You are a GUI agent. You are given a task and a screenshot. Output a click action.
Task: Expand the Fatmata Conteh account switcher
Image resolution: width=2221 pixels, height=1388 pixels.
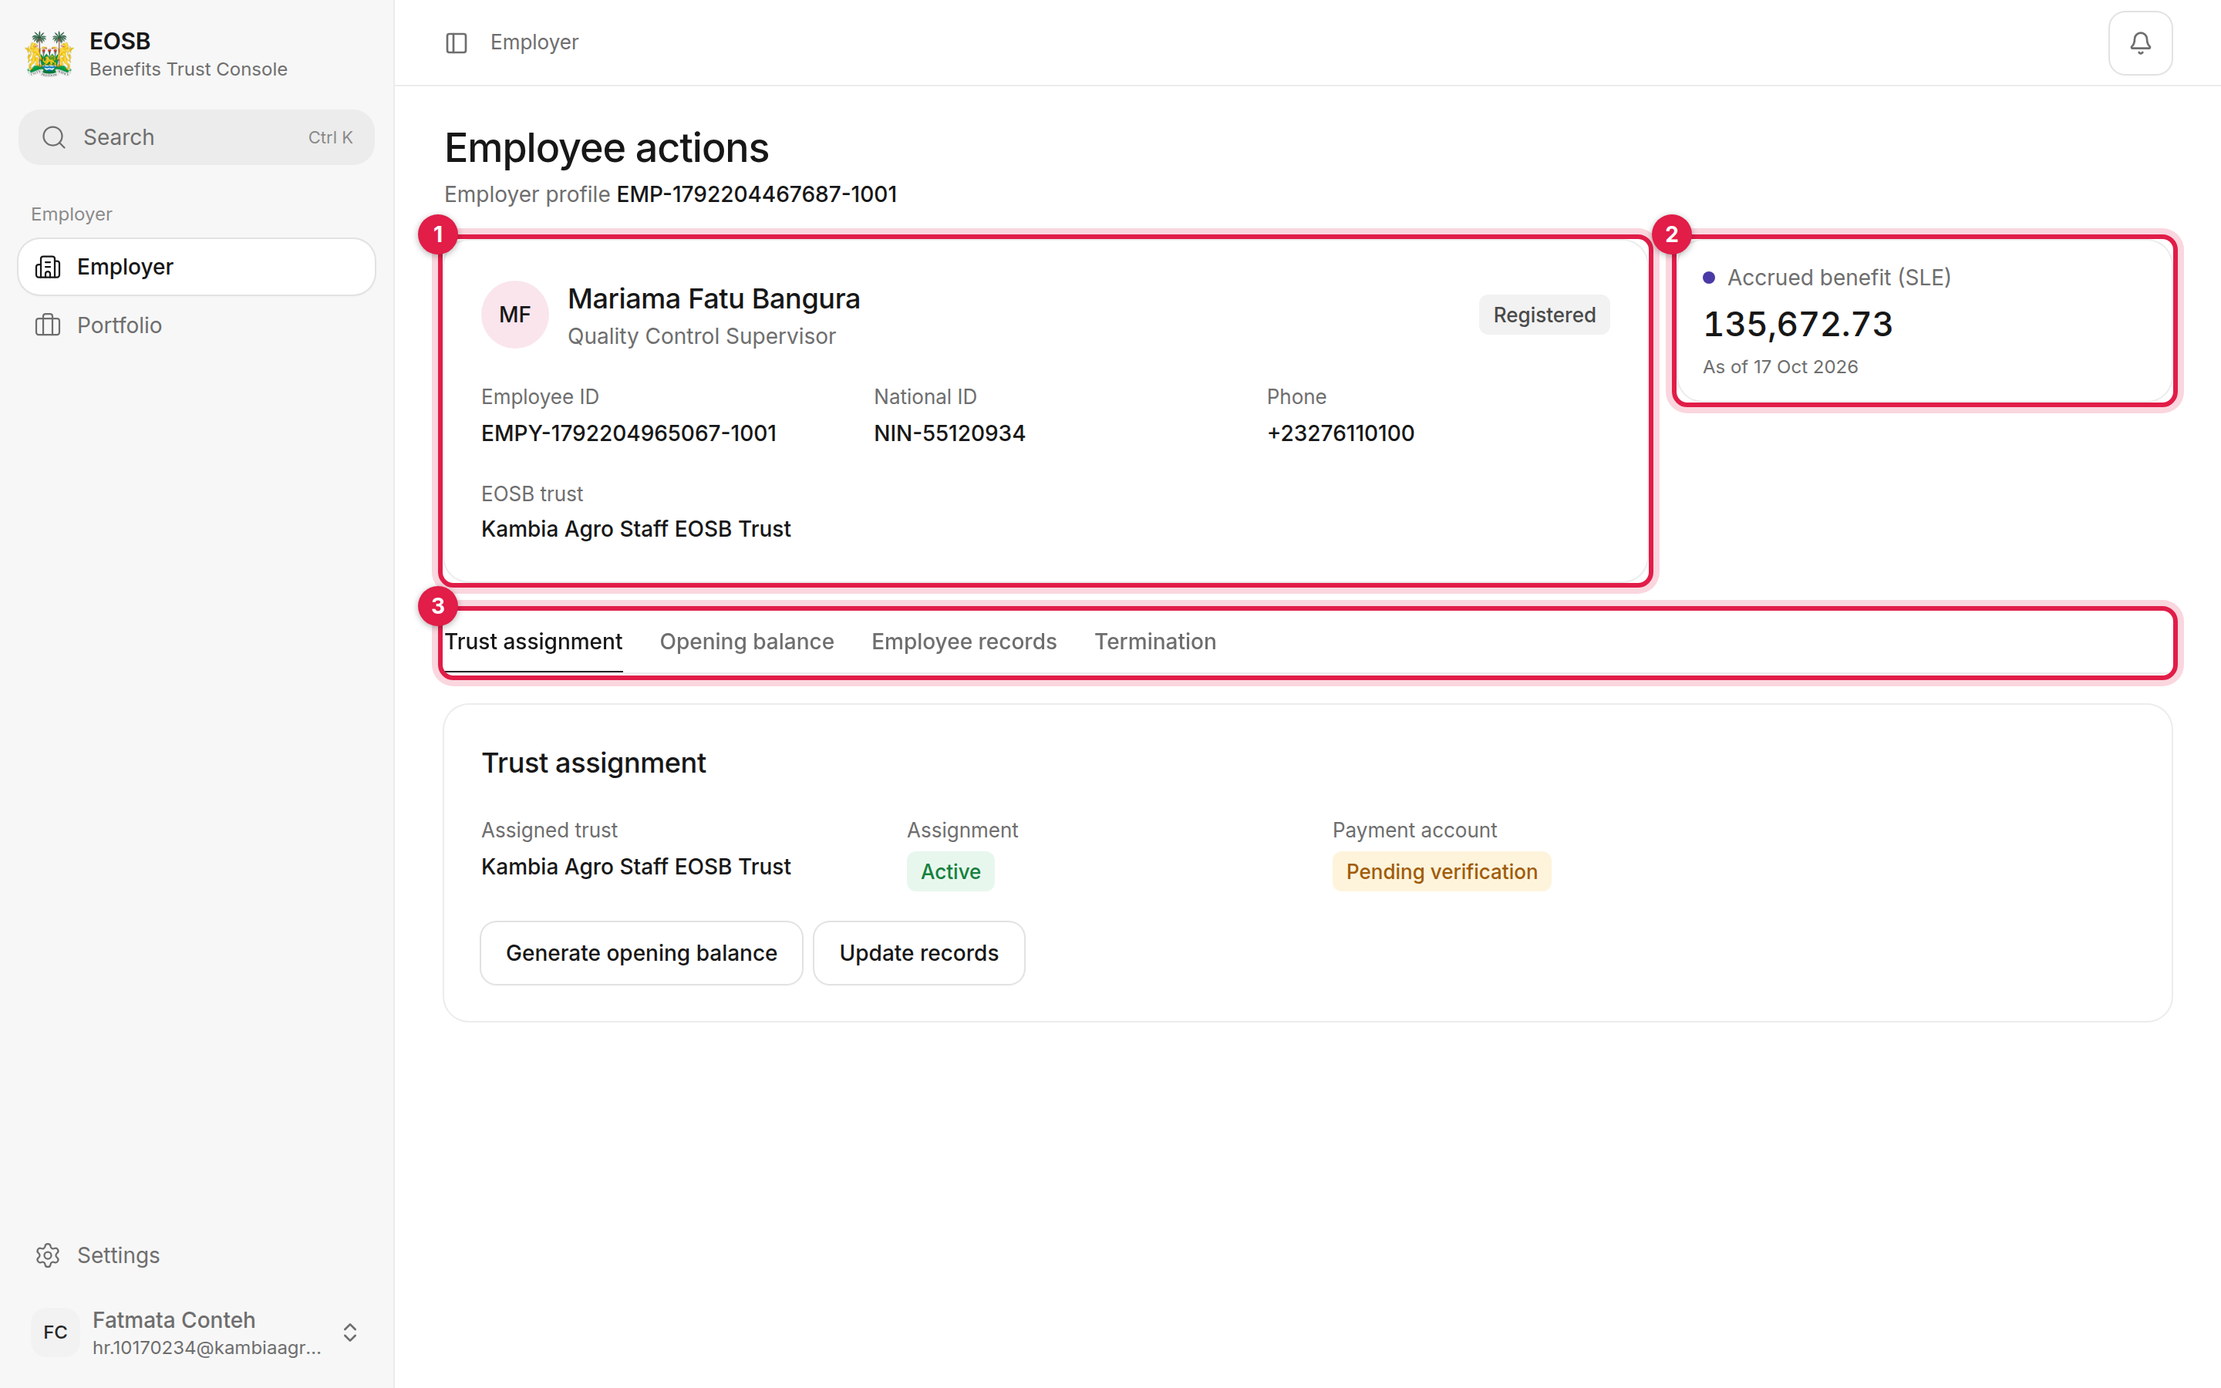coord(349,1332)
